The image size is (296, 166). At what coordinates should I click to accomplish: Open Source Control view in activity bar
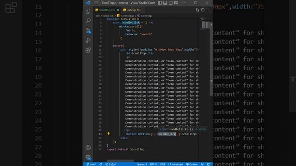point(88,31)
